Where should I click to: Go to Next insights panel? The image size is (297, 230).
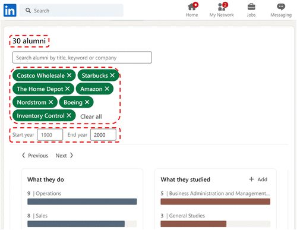(64, 156)
